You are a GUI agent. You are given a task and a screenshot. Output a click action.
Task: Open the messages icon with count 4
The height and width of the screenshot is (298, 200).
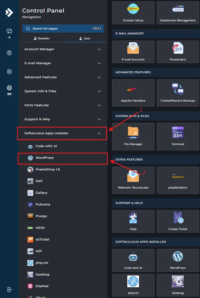click(9, 33)
